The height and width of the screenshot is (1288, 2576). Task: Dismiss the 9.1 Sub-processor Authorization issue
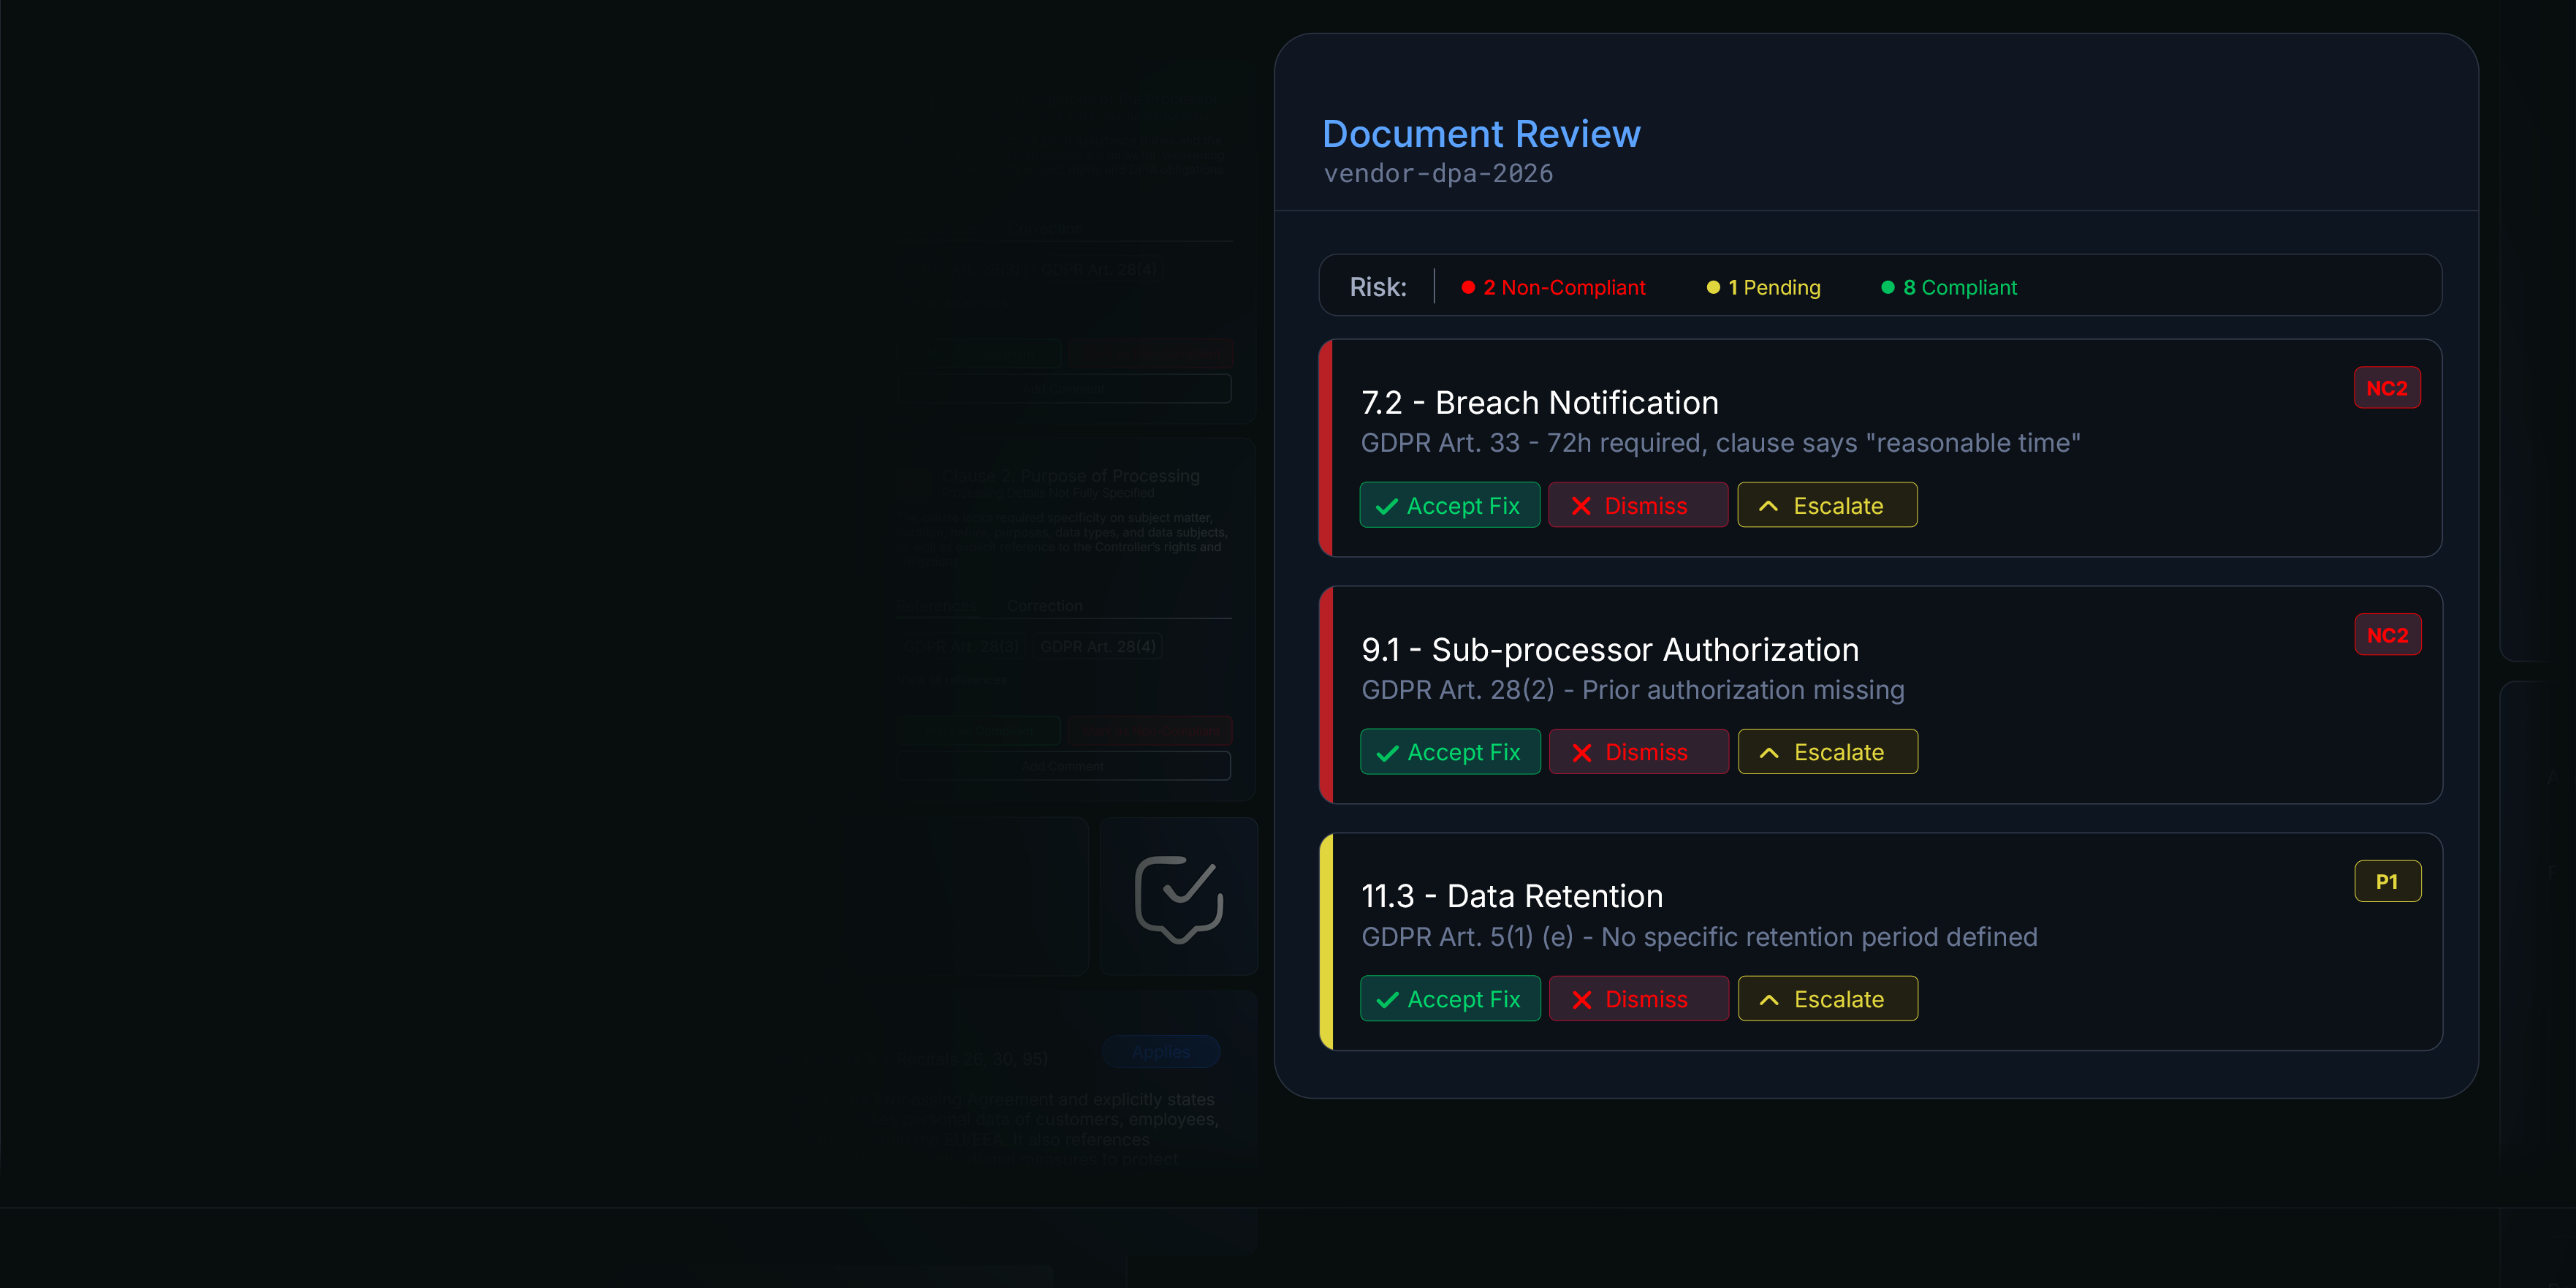[x=1638, y=752]
